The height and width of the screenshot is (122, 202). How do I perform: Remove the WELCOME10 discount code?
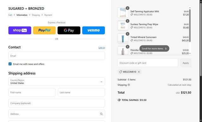tap(139, 72)
